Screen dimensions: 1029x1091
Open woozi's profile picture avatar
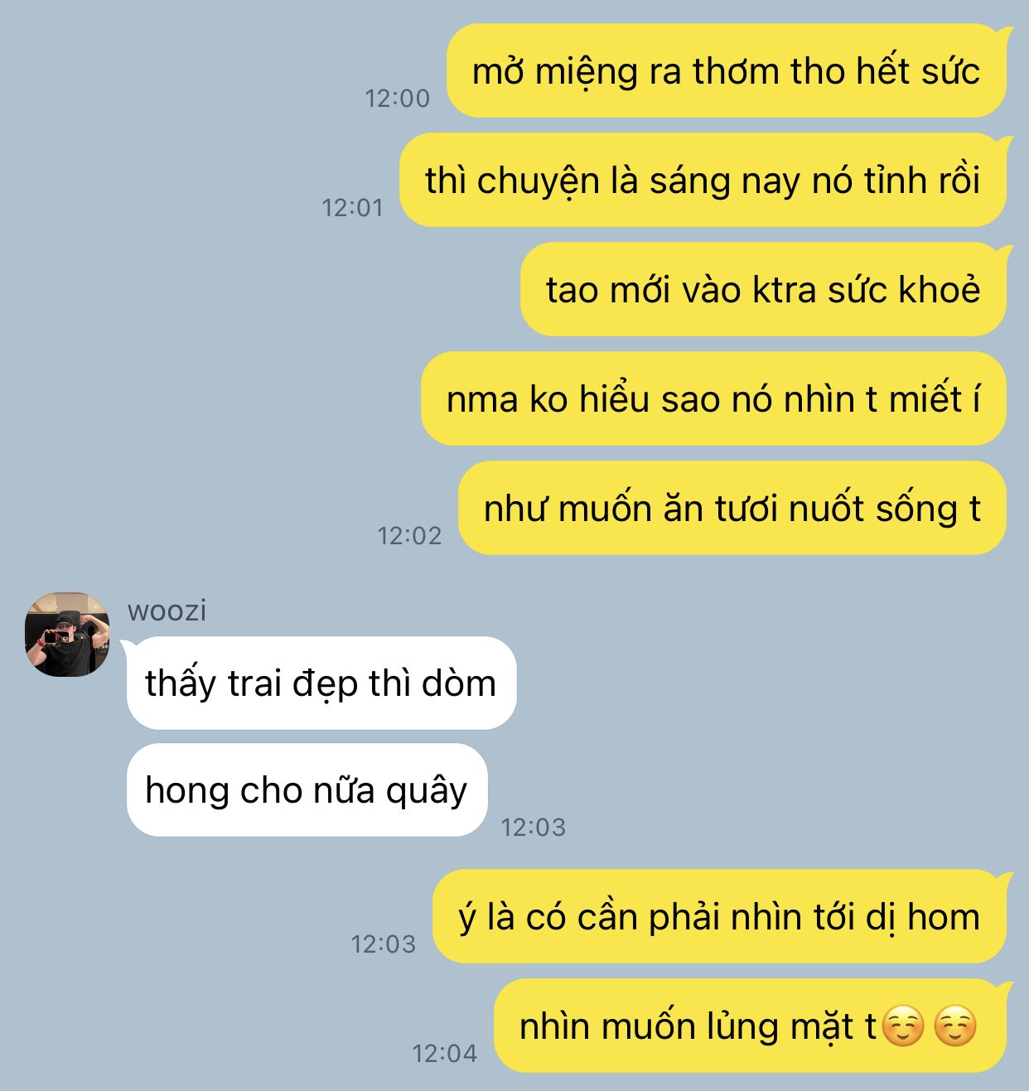tap(67, 634)
